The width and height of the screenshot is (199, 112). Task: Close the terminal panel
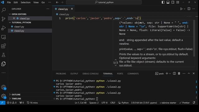(x=194, y=73)
